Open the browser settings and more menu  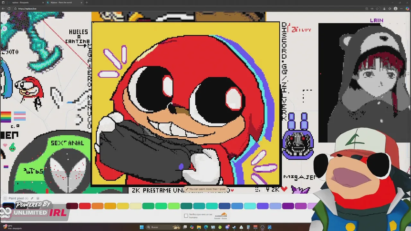(x=401, y=9)
